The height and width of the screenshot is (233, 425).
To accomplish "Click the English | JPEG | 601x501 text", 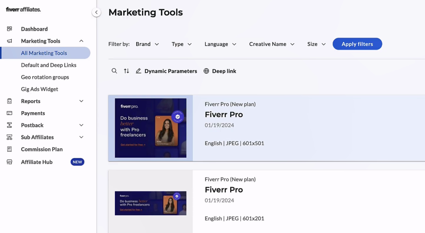I will tap(235, 143).
